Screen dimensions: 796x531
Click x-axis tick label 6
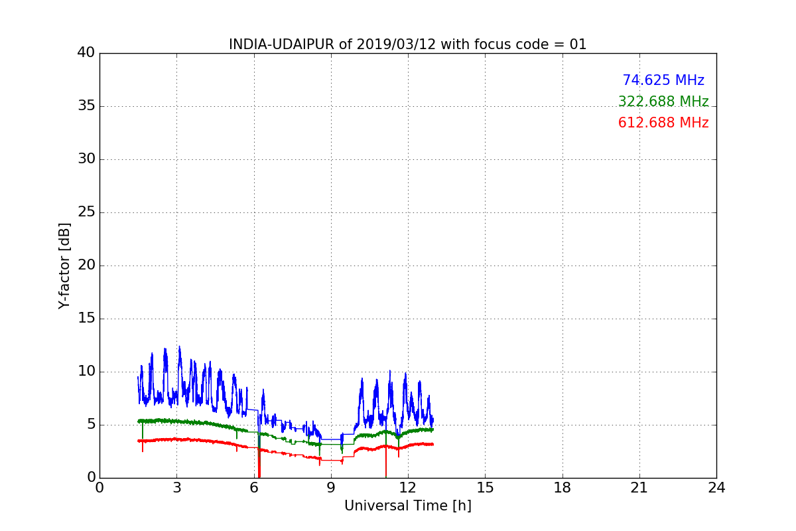click(x=253, y=487)
